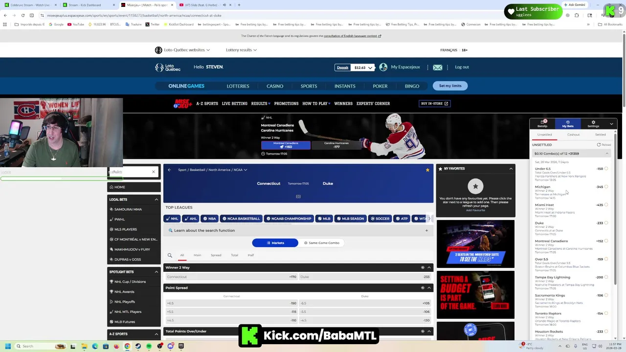Image resolution: width=626 pixels, height=352 pixels.
Task: Close the sidebar search box
Action: pos(153,172)
